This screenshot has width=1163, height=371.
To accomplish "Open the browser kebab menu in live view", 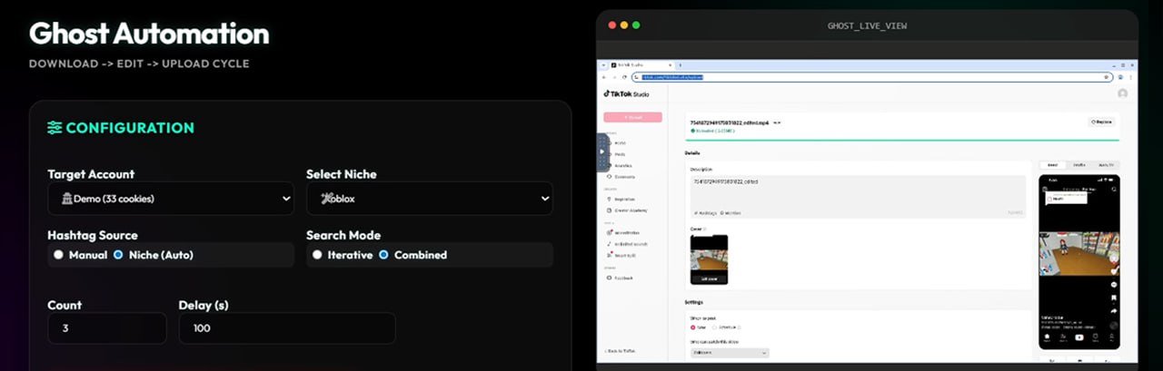I will tap(1131, 77).
